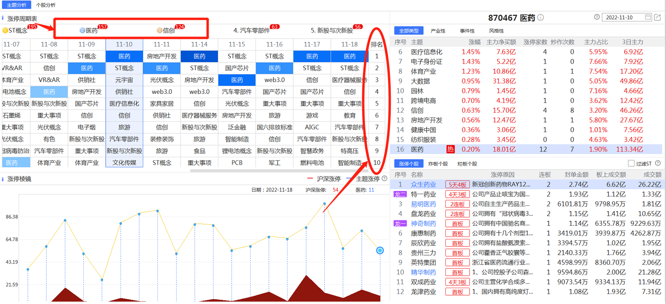The image size is (666, 304).
Task: Click 4. 汽车零部件 top theme
Action: [251, 31]
